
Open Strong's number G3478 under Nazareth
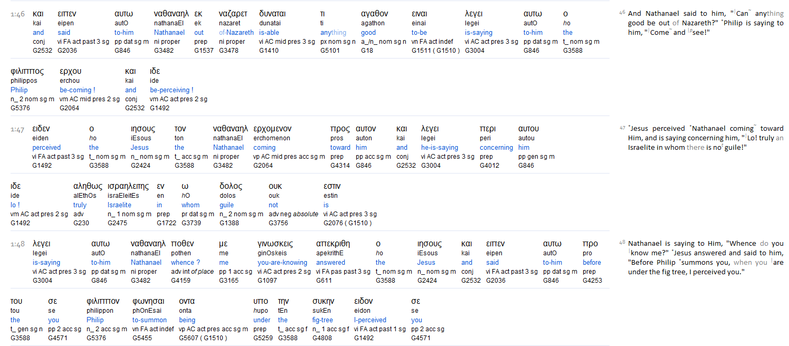[x=230, y=51]
